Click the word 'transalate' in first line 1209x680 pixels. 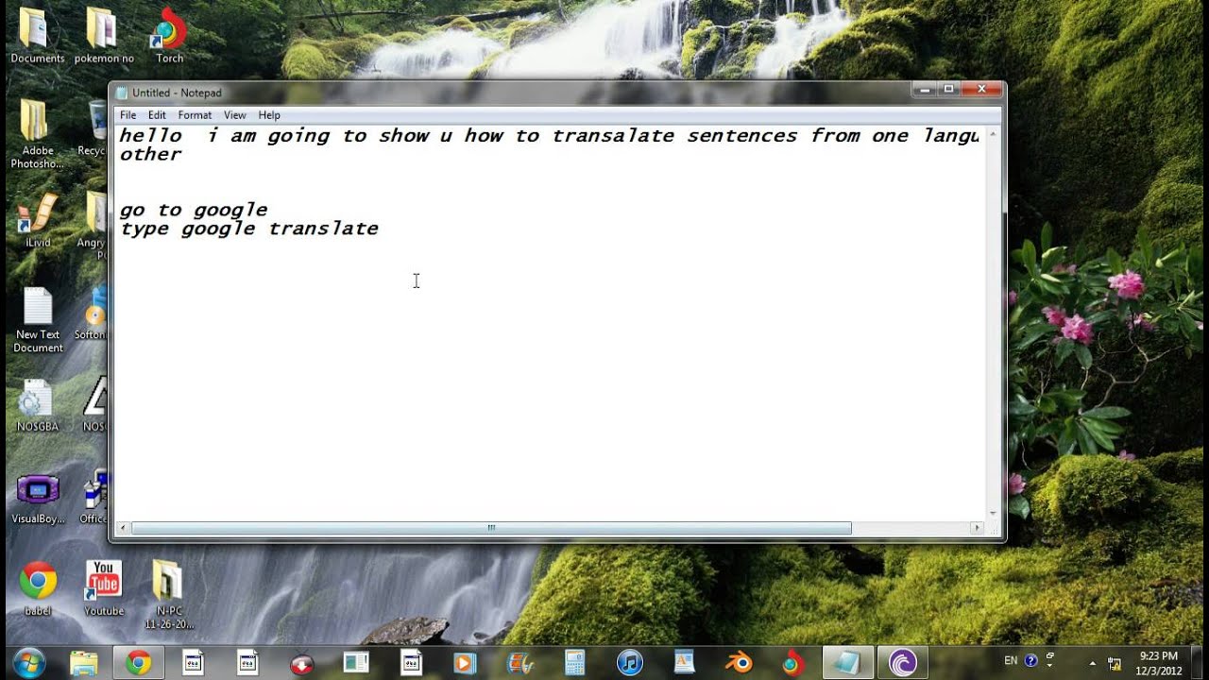click(613, 136)
